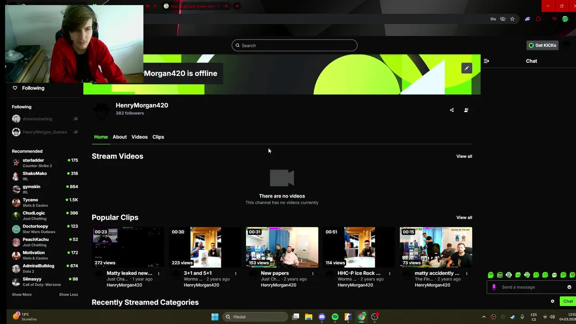This screenshot has width=576, height=324.
Task: Click the crossed-out eye icon in address bar
Action: pos(503,19)
